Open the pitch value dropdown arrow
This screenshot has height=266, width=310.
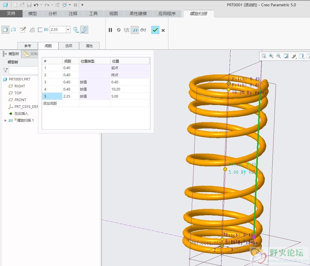coord(68,30)
